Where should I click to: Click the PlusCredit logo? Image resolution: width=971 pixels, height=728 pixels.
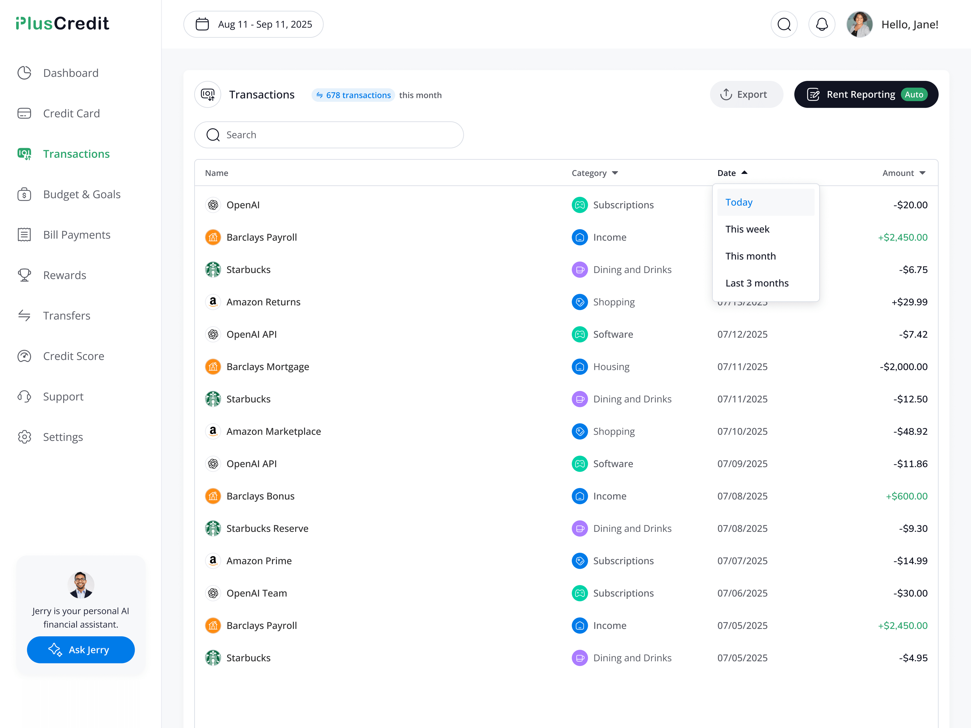(62, 23)
